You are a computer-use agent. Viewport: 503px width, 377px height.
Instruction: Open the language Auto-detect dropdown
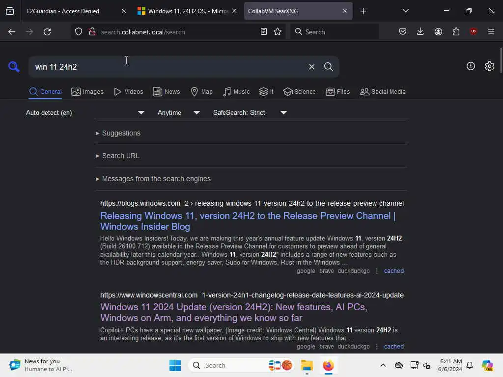click(x=85, y=112)
